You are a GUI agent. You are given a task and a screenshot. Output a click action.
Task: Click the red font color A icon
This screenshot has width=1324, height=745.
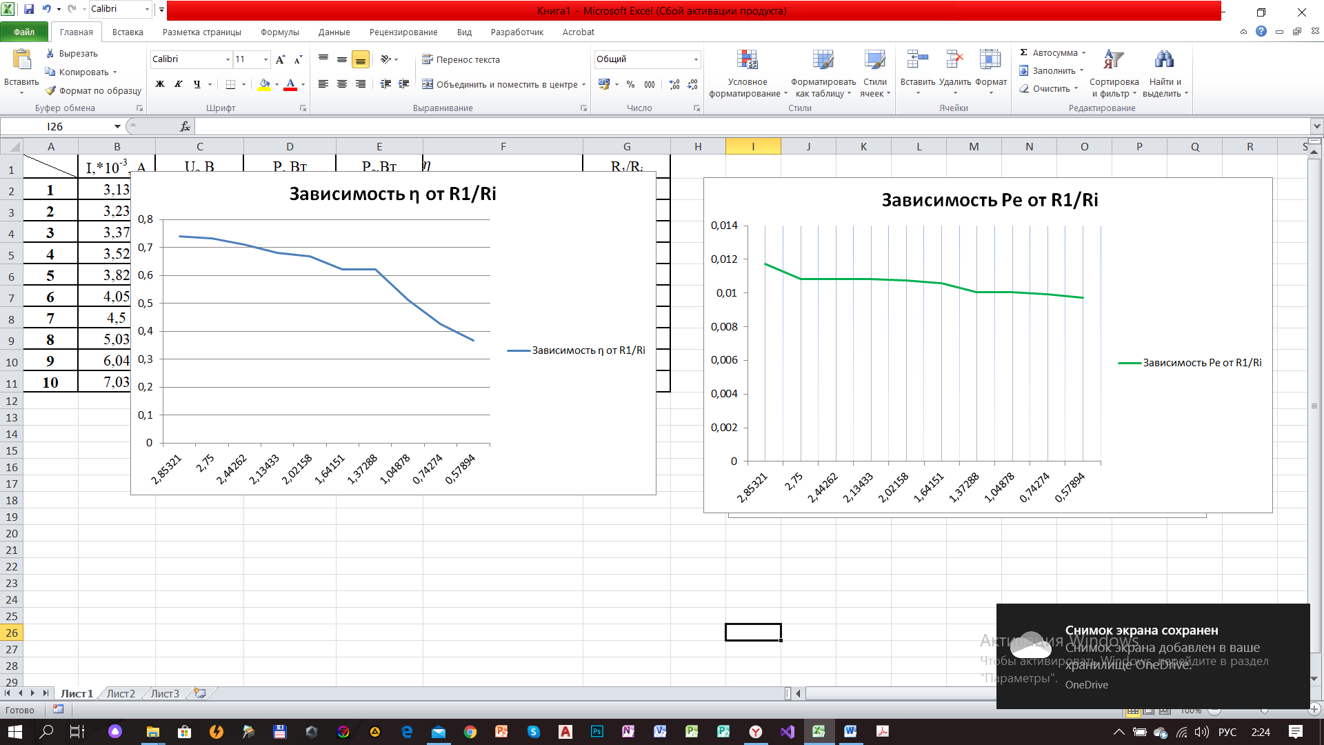290,84
